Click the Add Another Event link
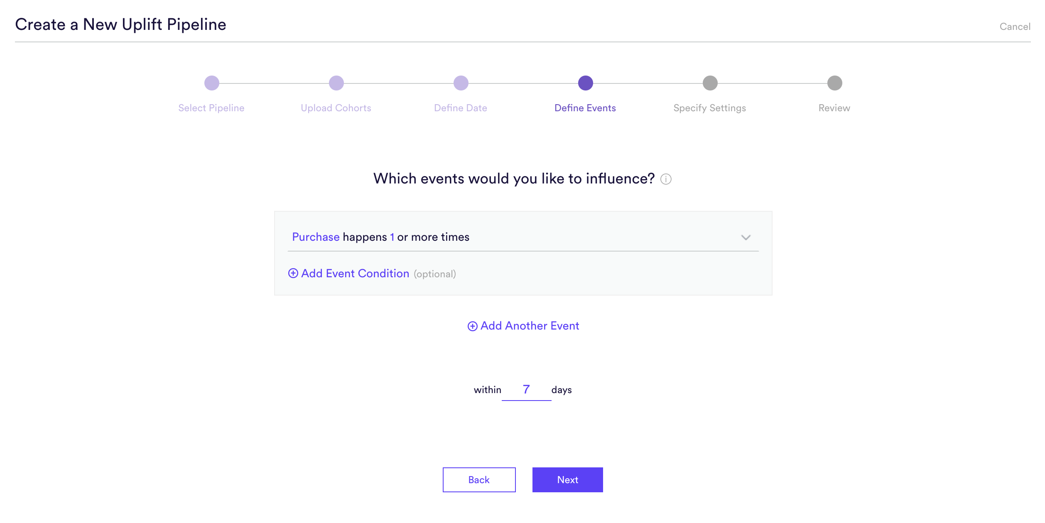 [x=530, y=326]
